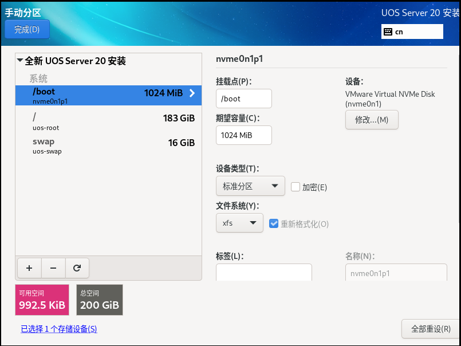The height and width of the screenshot is (346, 461).
Task: Click the nvme0n1p1 heading on right panel
Action: pos(239,59)
